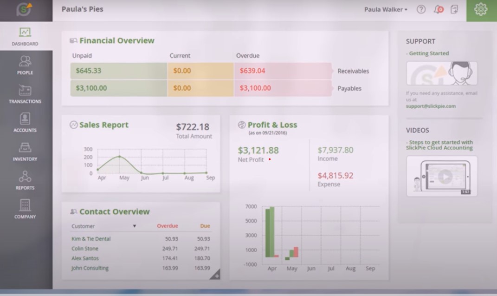497x296 pixels.
Task: Open the Accounts sidebar icon
Action: [25, 123]
